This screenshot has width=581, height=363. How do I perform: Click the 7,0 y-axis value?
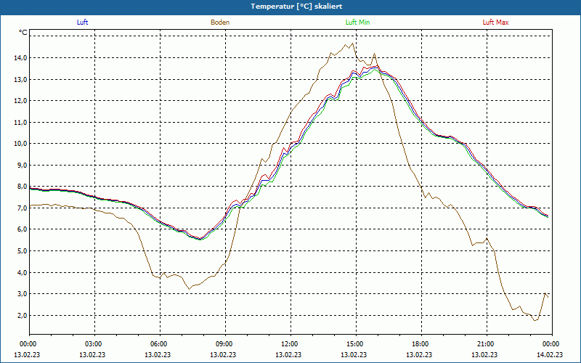pos(23,208)
